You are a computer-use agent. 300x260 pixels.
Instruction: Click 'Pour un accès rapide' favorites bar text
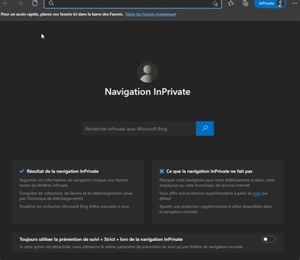(x=62, y=15)
